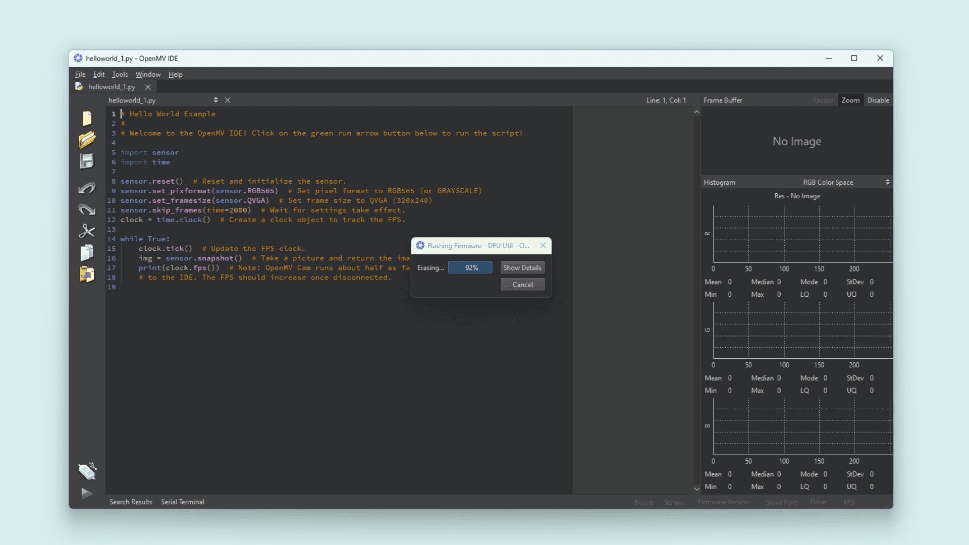Image resolution: width=969 pixels, height=545 pixels.
Task: Cancel the firmware erasing operation
Action: click(x=522, y=284)
